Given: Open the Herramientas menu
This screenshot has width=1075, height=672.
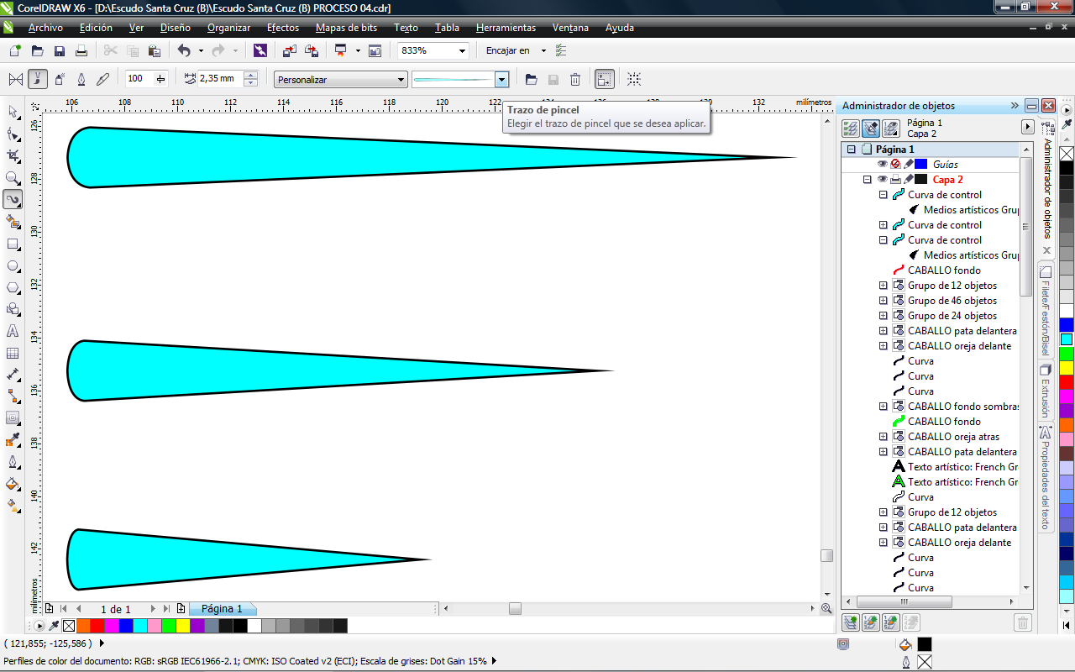Looking at the screenshot, I should [x=506, y=28].
